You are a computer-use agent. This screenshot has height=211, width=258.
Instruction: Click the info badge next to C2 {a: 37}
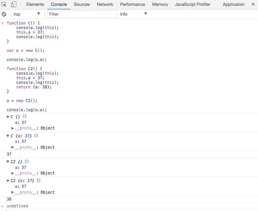tap(38, 181)
